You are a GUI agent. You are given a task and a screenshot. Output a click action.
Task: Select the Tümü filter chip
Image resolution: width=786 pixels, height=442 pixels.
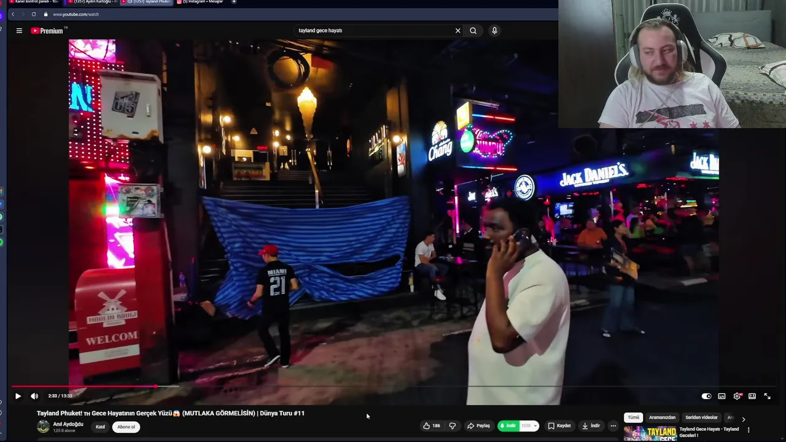pos(633,417)
